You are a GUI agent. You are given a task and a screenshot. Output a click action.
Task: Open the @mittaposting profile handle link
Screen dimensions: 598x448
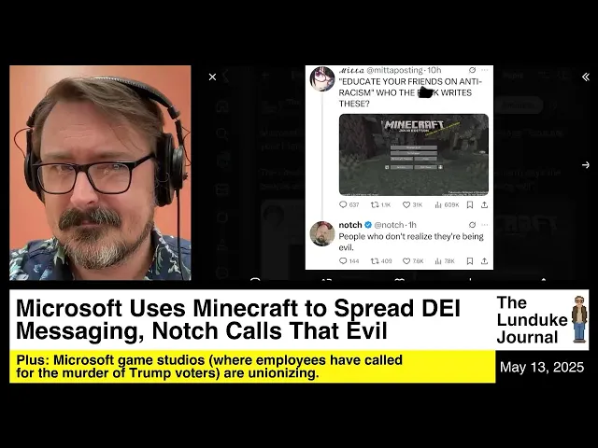tap(395, 70)
